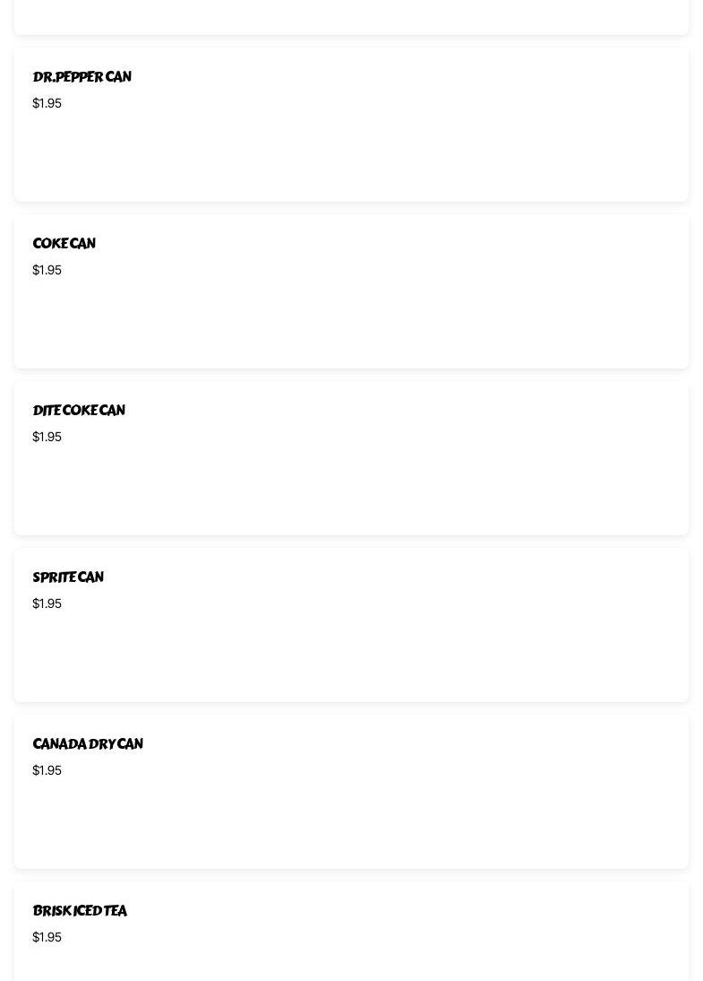This screenshot has width=703, height=981.
Task: Select the Canada Dry Can title
Action: pos(88,744)
